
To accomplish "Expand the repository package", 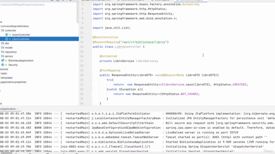I will (x=11, y=52).
